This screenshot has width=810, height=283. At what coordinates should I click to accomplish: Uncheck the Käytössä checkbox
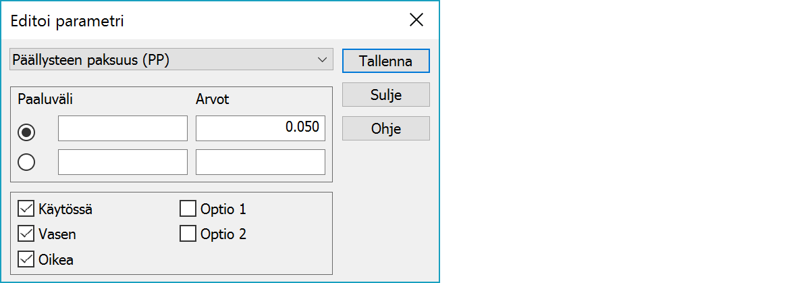(26, 209)
